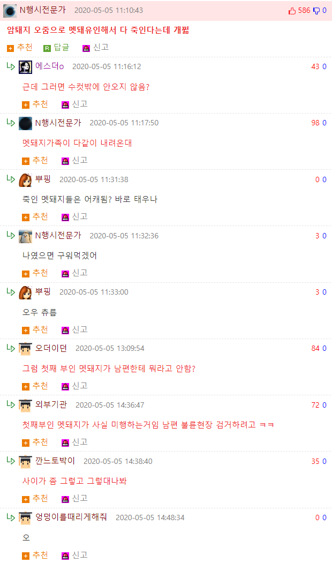
Task: Open N행시전문가 username on top comment
Action: pyautogui.click(x=43, y=10)
